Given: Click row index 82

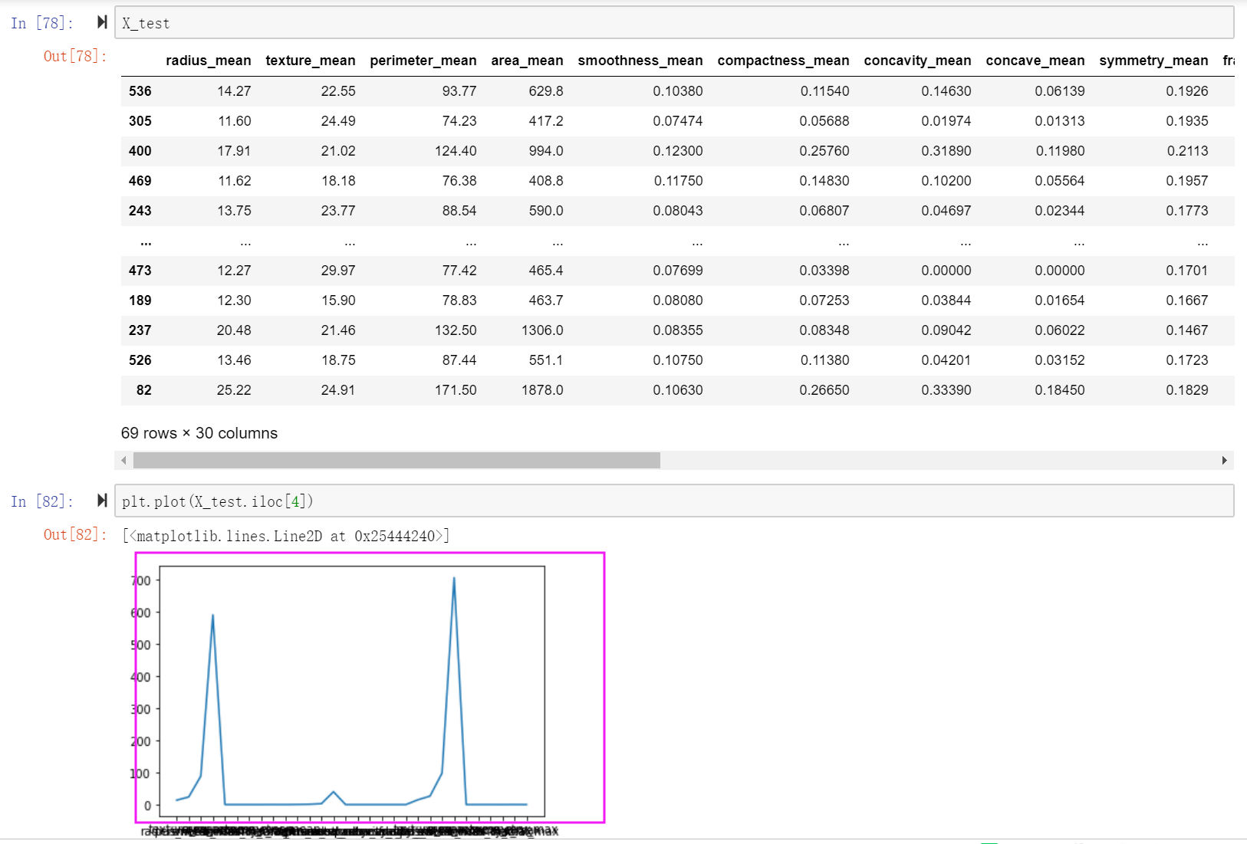Looking at the screenshot, I should point(144,390).
